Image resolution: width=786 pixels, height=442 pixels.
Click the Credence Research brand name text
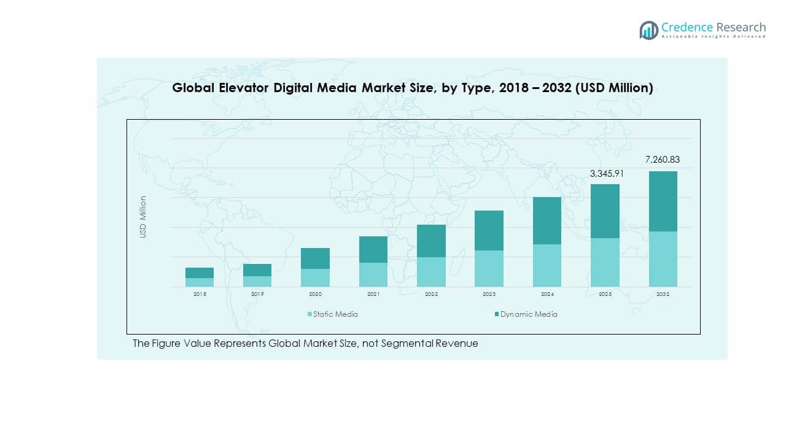[x=714, y=27]
